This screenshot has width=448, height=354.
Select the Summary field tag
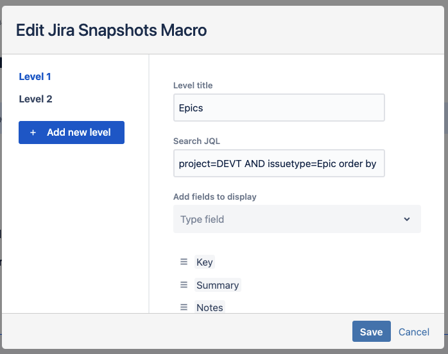click(218, 285)
